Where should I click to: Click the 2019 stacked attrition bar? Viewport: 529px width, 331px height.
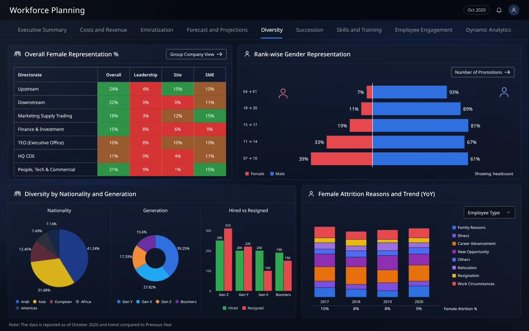click(387, 263)
